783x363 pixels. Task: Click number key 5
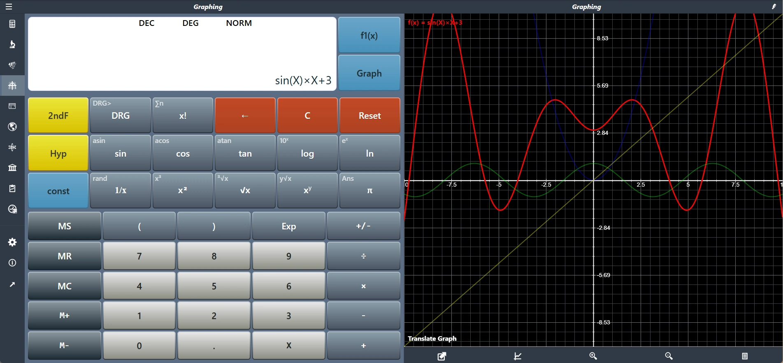click(x=214, y=286)
